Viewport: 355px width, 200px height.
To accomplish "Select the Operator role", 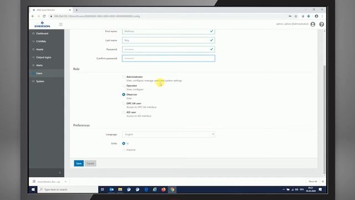I will point(124,86).
